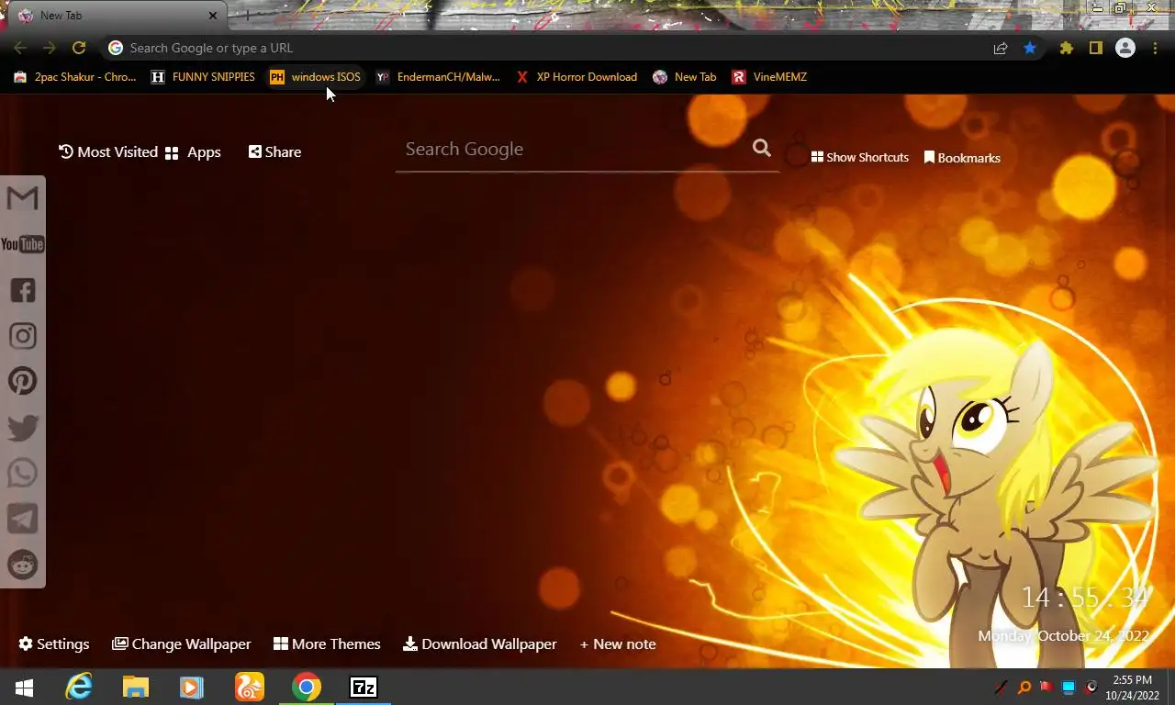1175x705 pixels.
Task: Switch to Chrome in the taskbar
Action: point(307,687)
